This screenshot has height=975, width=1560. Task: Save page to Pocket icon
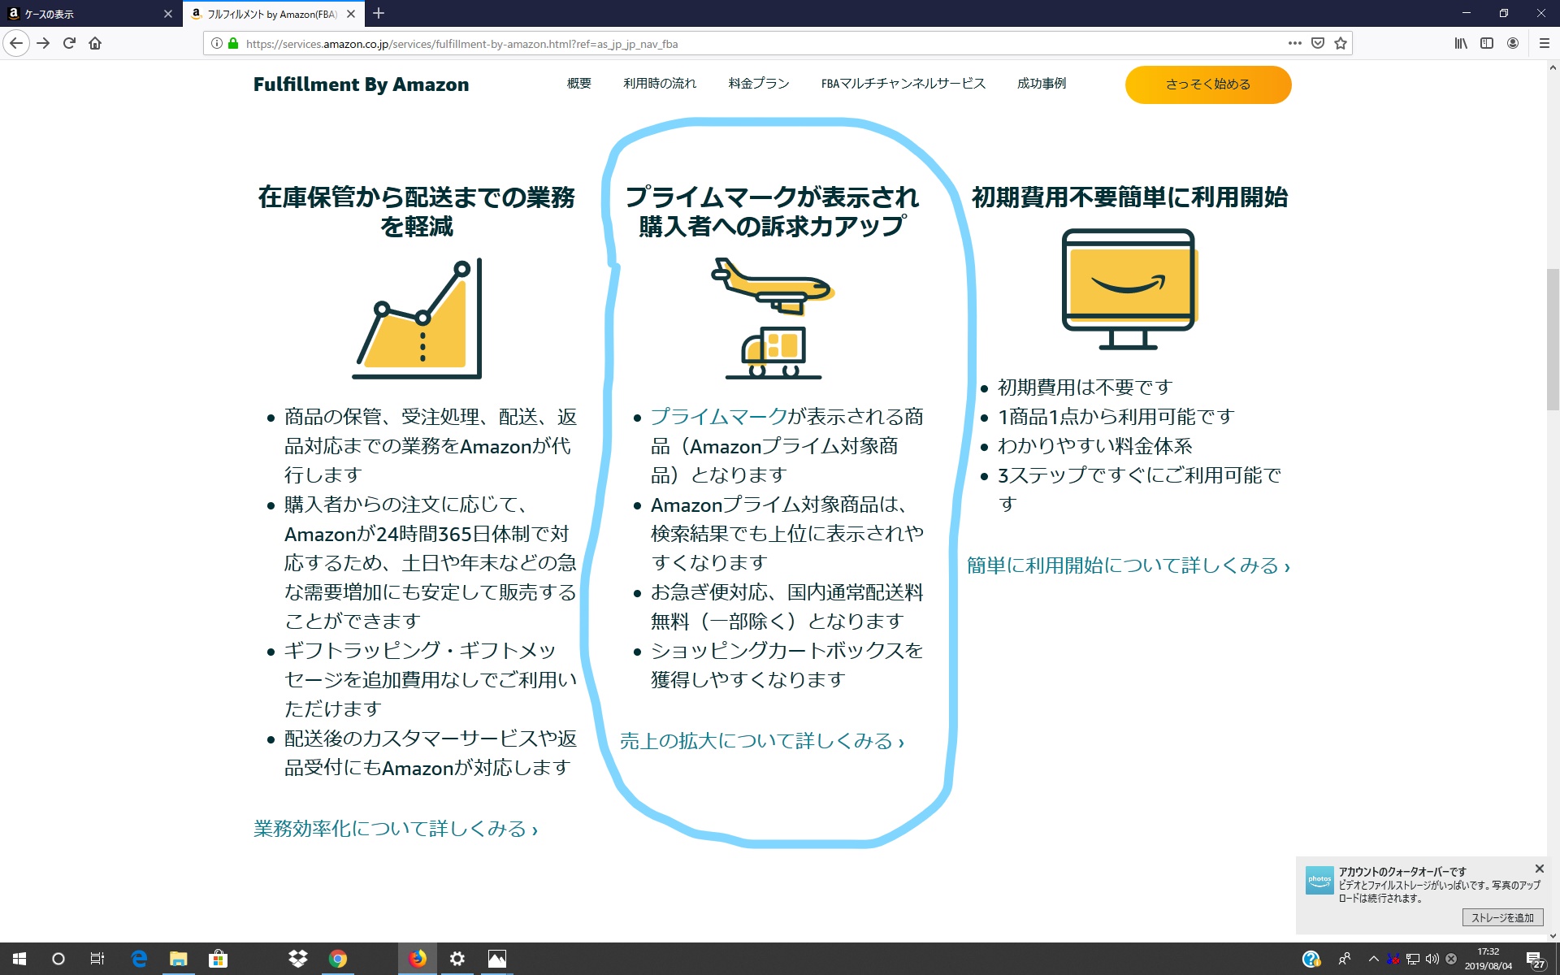(x=1318, y=43)
